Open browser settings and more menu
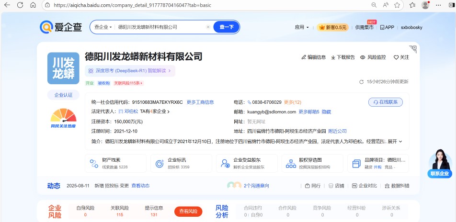The image size is (456, 222). pos(439,5)
